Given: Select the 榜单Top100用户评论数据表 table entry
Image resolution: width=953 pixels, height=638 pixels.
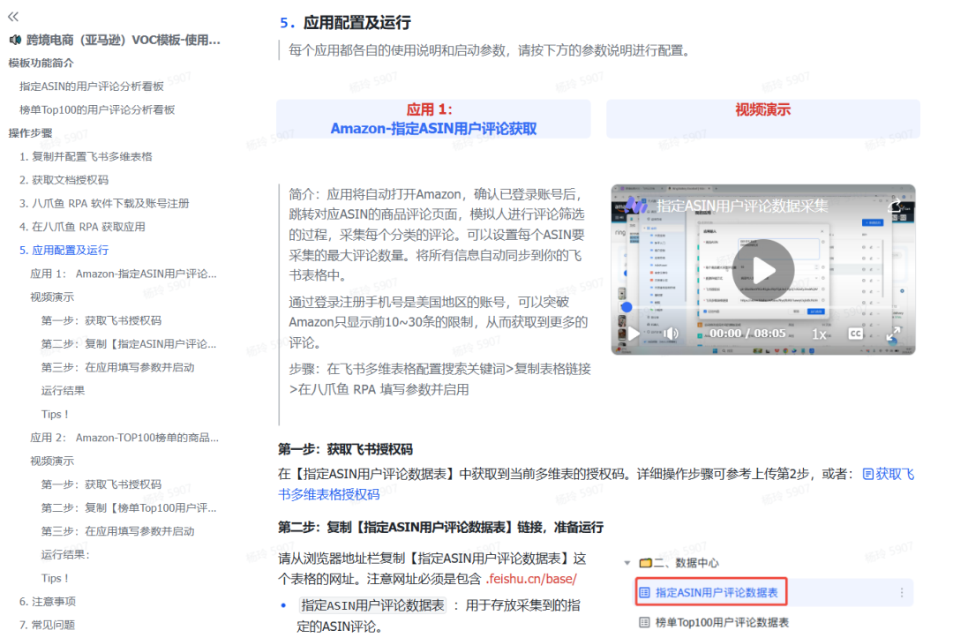Looking at the screenshot, I should [x=721, y=622].
